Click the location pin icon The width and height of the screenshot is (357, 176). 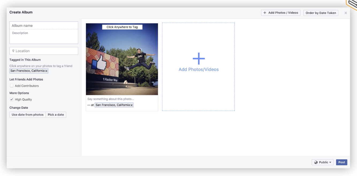coord(13,51)
